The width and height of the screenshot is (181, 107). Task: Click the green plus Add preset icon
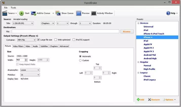[x=138, y=99]
